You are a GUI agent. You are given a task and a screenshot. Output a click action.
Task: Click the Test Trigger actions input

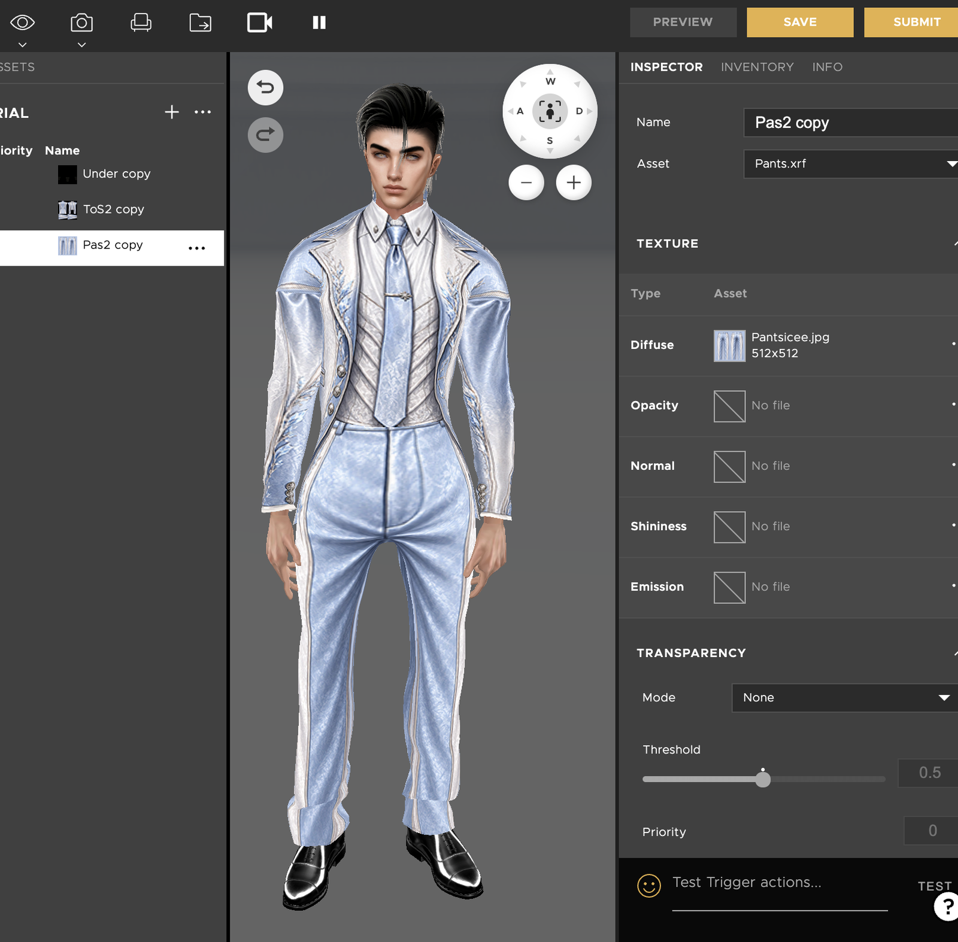click(x=780, y=886)
